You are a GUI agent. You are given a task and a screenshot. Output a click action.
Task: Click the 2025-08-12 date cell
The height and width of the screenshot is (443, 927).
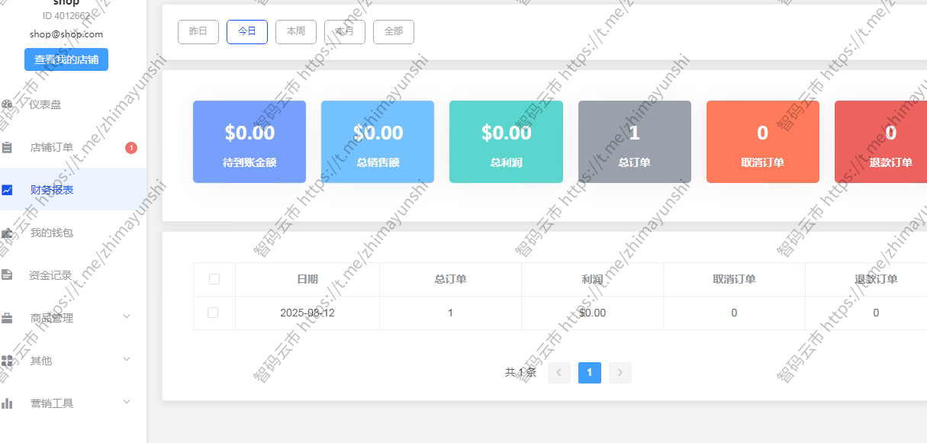pyautogui.click(x=307, y=313)
